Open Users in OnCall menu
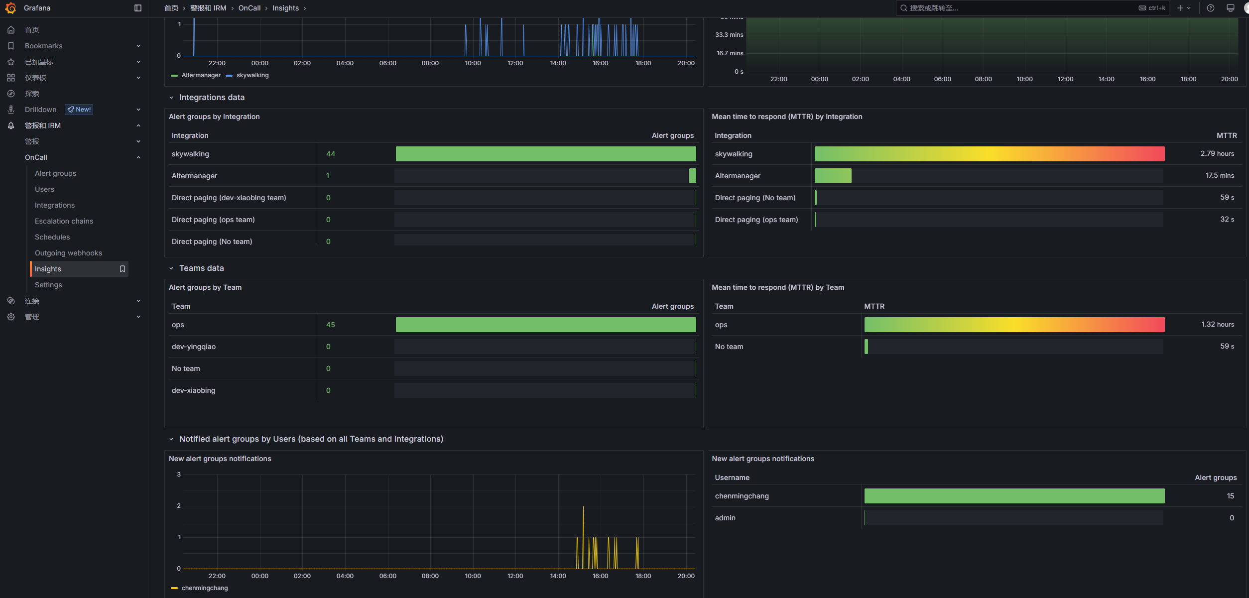 point(44,189)
